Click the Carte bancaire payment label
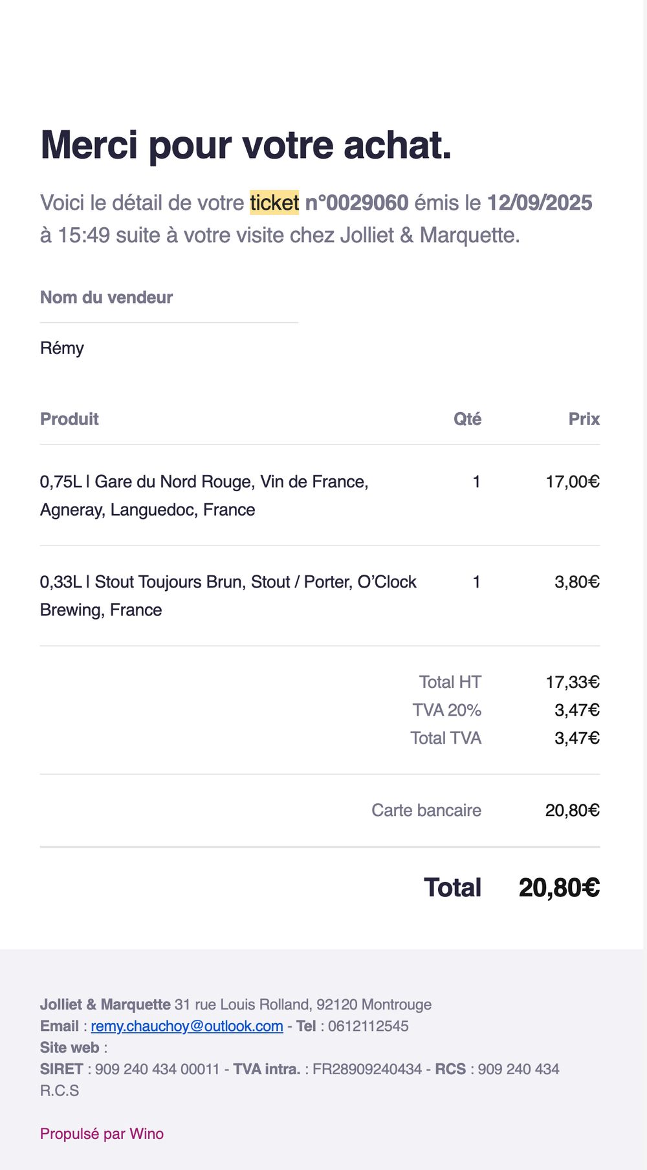The height and width of the screenshot is (1170, 647). 426,810
